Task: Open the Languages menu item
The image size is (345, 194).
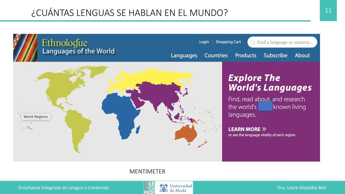Action: pos(184,56)
